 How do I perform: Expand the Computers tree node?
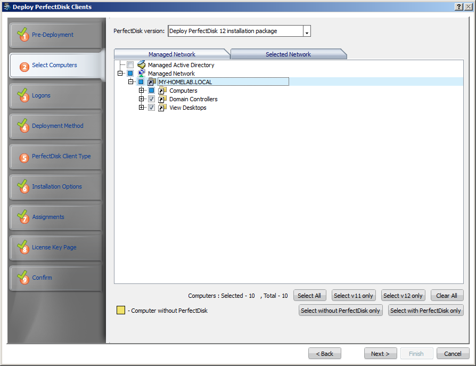pos(142,91)
